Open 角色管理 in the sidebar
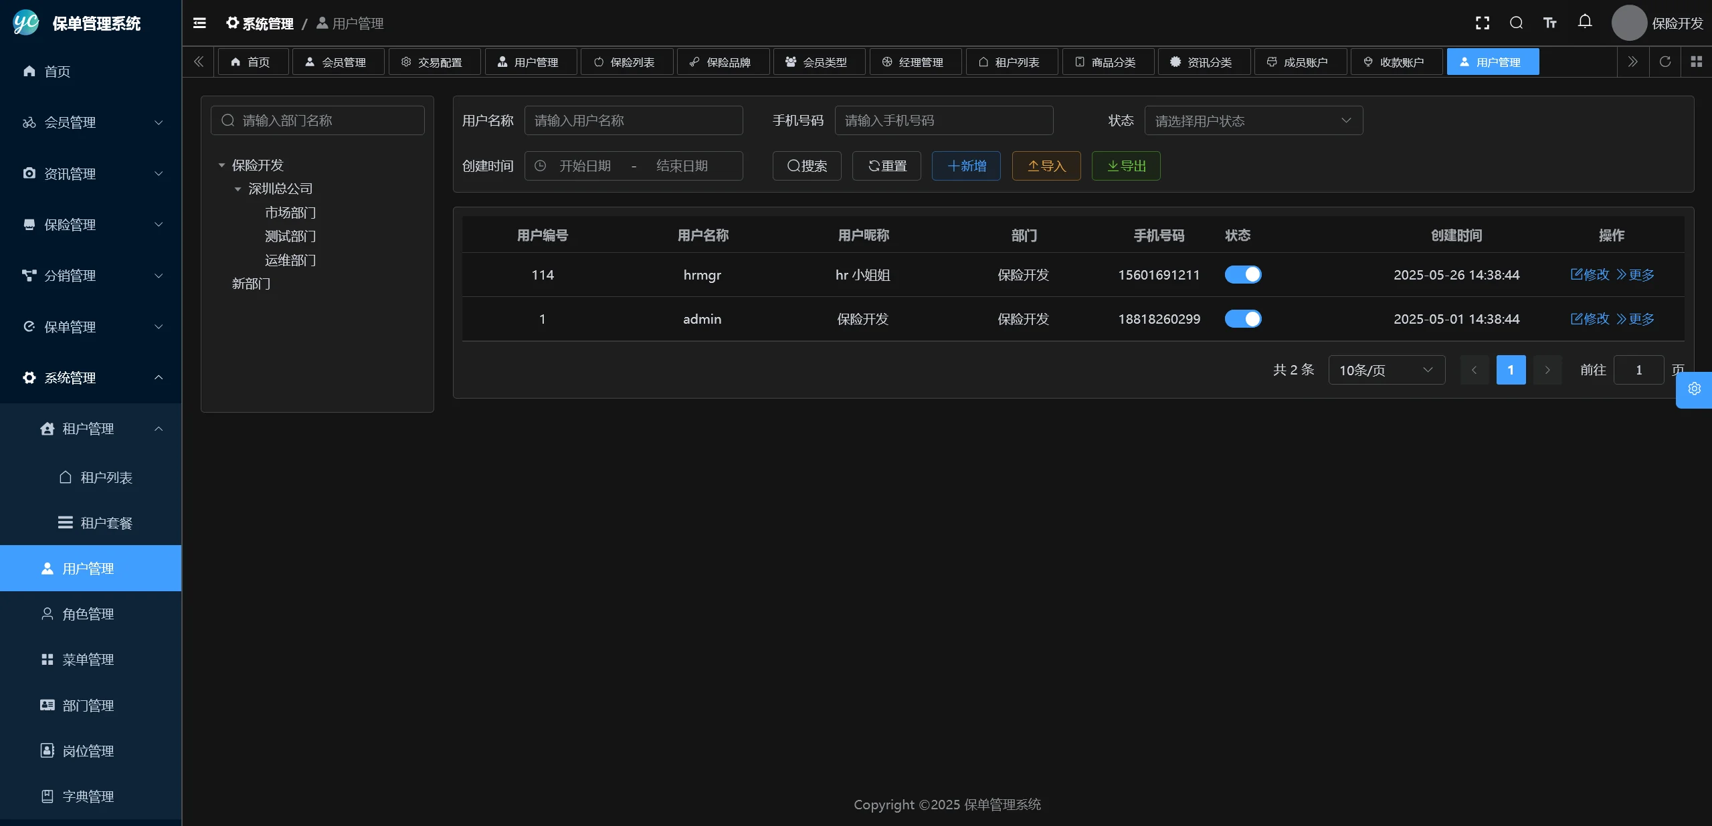This screenshot has width=1712, height=826. tap(88, 614)
